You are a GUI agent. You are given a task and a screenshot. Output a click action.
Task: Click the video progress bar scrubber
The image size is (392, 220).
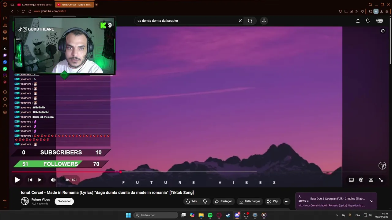(121, 172)
